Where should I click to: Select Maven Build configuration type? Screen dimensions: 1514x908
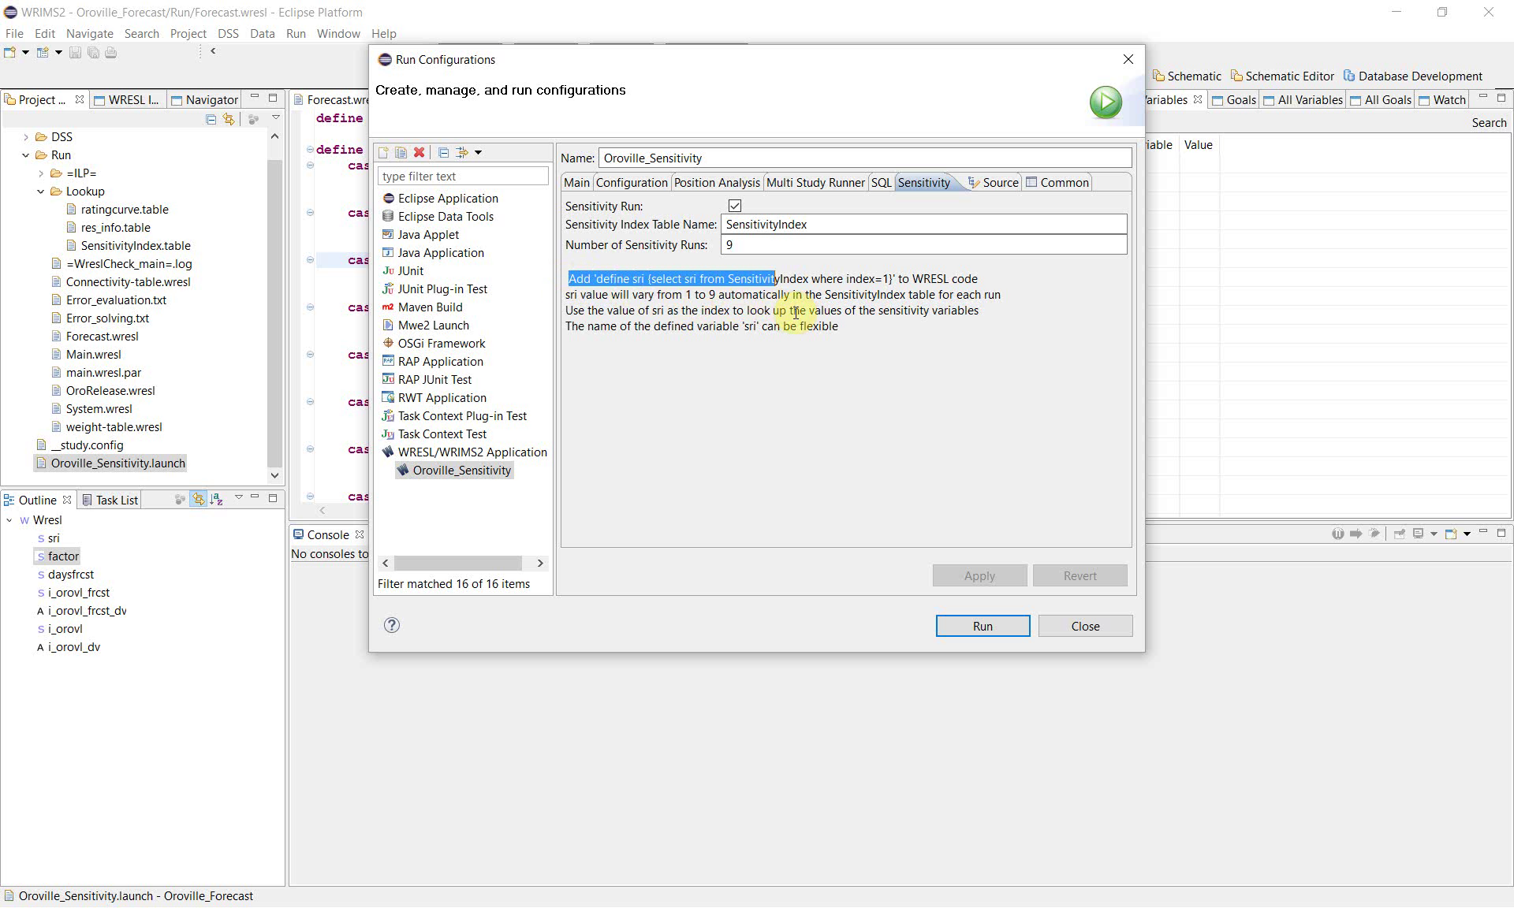coord(423,307)
